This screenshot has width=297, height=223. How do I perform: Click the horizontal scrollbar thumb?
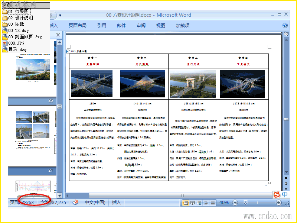pyautogui.click(x=181, y=195)
